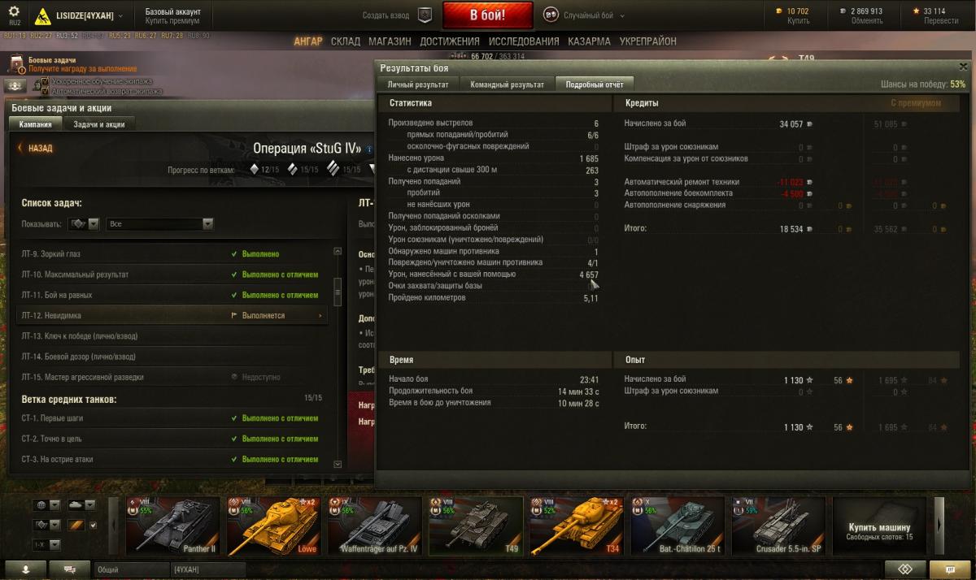Click the Купить машину slot

pos(879,526)
